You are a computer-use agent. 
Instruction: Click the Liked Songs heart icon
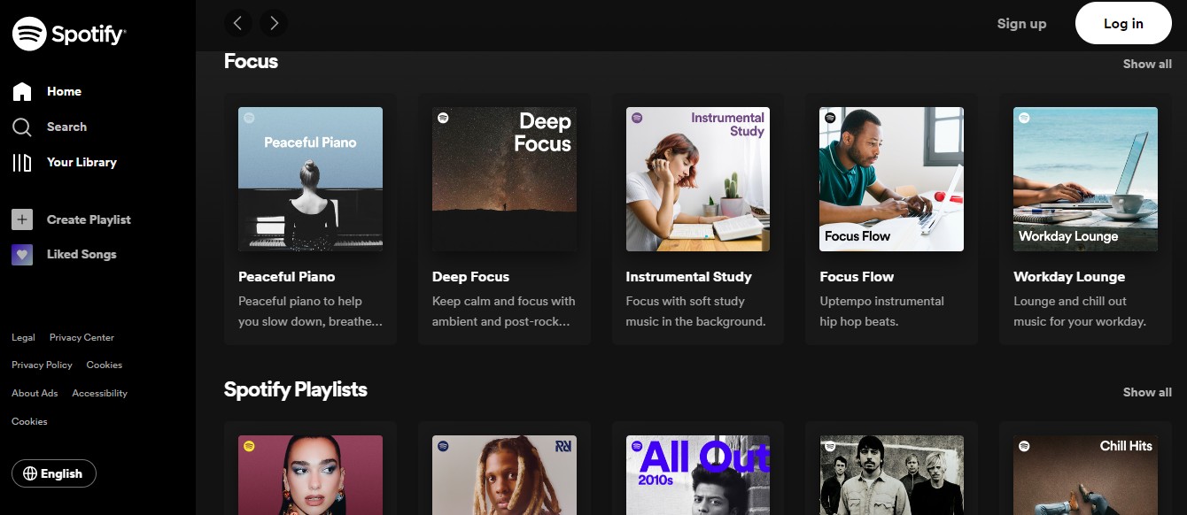coord(22,255)
